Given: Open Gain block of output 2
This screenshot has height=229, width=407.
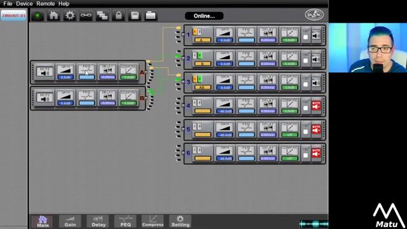Looking at the screenshot, I should click(x=224, y=59).
